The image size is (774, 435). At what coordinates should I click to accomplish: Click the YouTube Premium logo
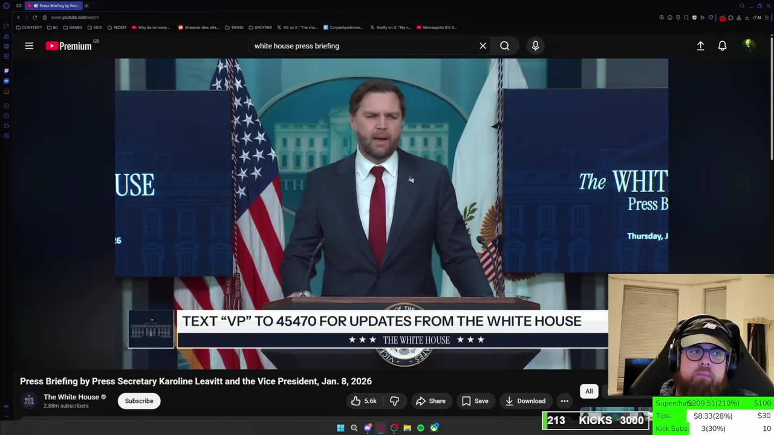click(68, 46)
